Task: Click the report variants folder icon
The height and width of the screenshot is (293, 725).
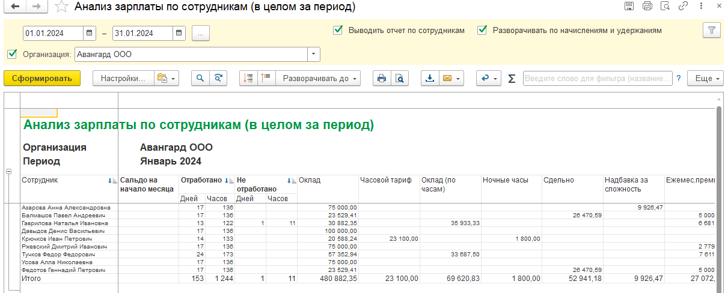Action: (161, 78)
